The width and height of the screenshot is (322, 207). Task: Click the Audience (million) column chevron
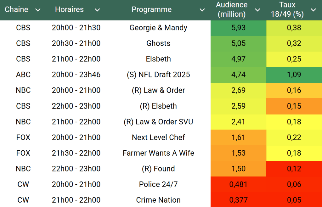point(257,10)
